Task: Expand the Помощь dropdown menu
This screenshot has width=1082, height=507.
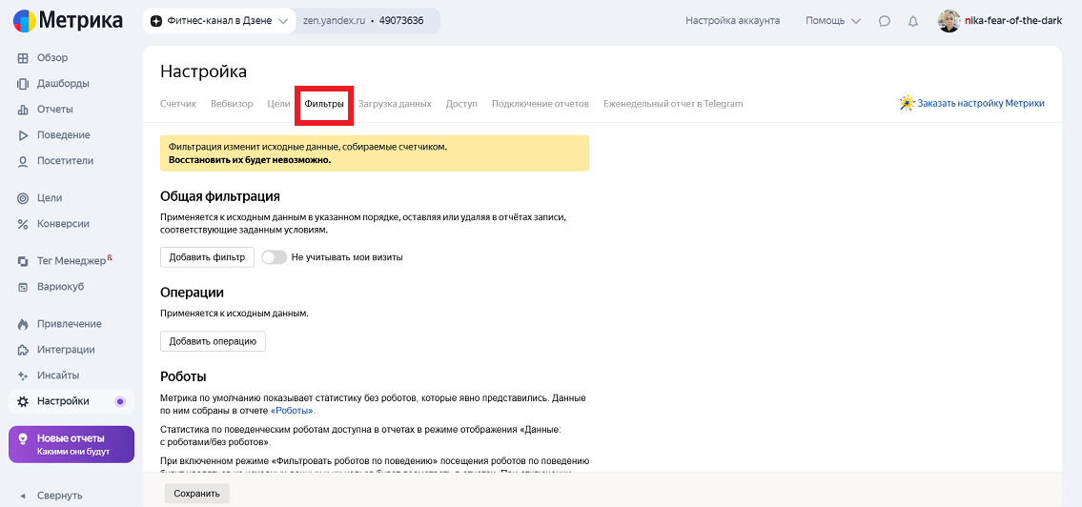Action: [x=832, y=21]
